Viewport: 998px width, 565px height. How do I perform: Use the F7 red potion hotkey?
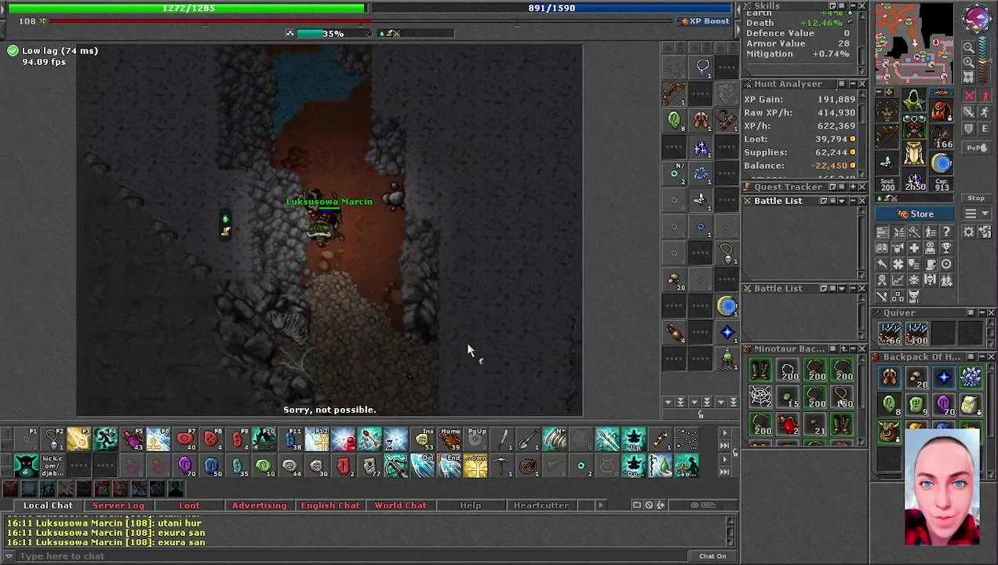pyautogui.click(x=185, y=438)
